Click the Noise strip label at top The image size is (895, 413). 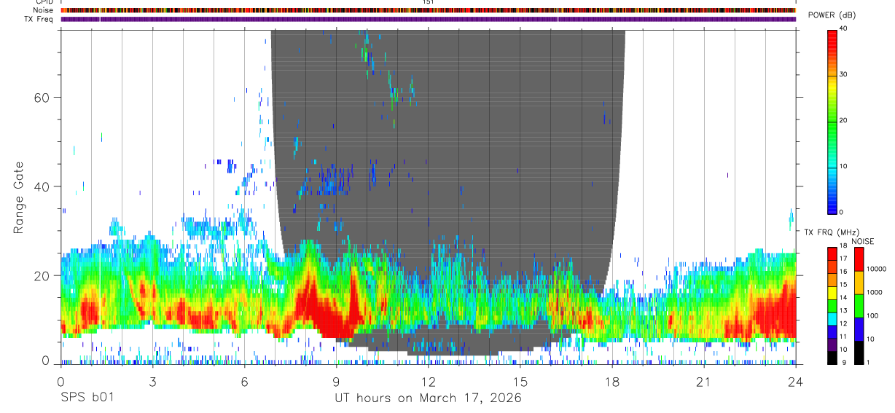44,10
